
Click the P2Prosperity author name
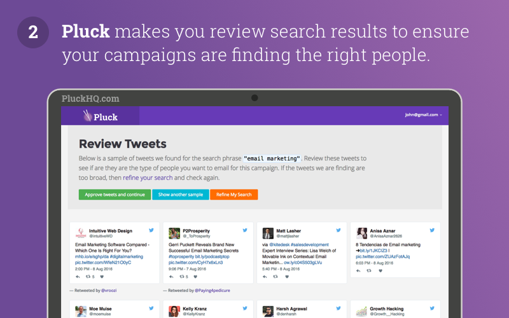click(x=196, y=231)
